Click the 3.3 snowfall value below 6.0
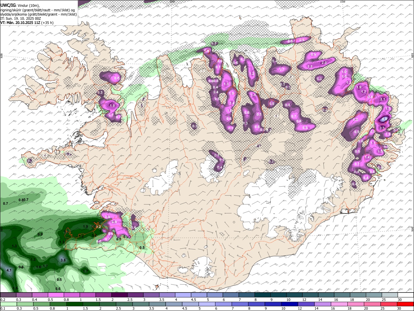Image resolution: width=414 pixels, height=311 pixels. (382, 128)
